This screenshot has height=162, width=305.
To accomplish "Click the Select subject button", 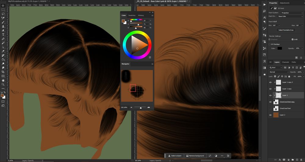I will click(x=175, y=156).
